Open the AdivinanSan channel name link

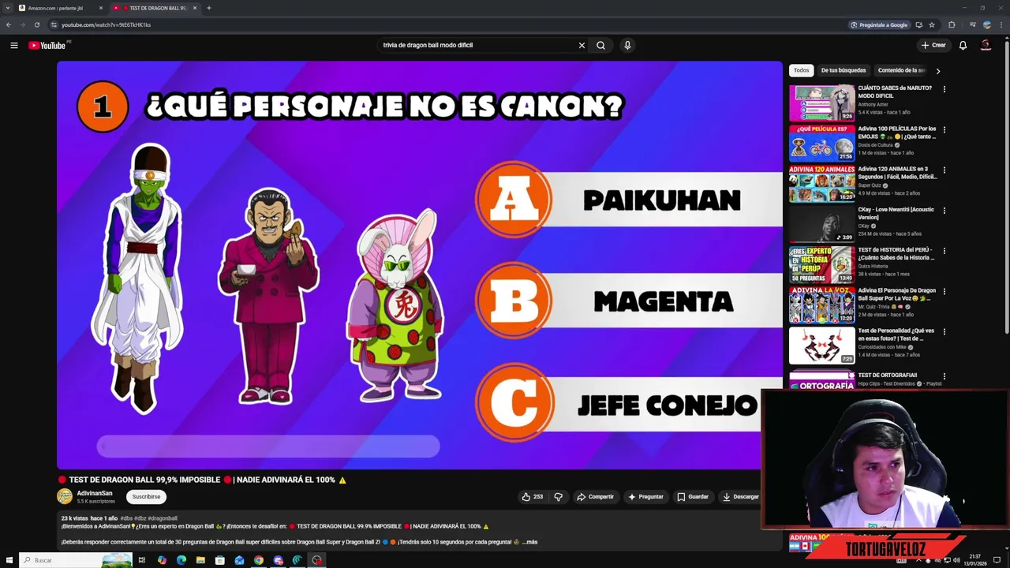point(95,493)
